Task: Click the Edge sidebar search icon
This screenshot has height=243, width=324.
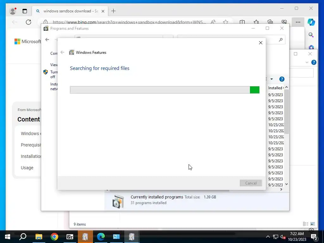Action: (311, 35)
